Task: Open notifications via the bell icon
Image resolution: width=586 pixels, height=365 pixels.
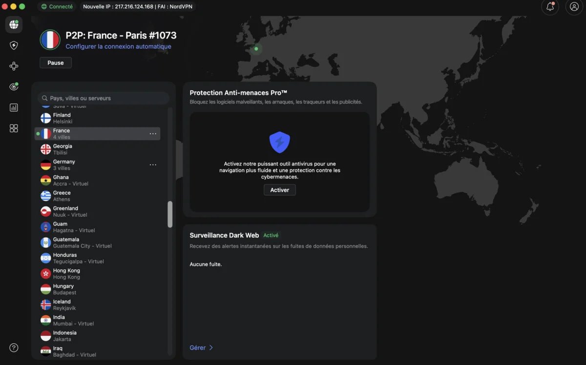Action: coord(550,7)
